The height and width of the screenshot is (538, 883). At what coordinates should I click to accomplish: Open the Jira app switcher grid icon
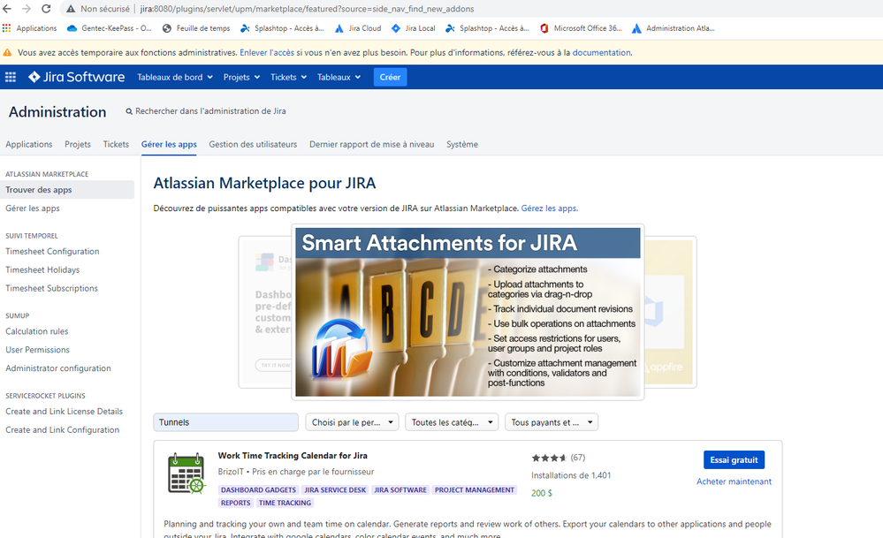click(11, 77)
